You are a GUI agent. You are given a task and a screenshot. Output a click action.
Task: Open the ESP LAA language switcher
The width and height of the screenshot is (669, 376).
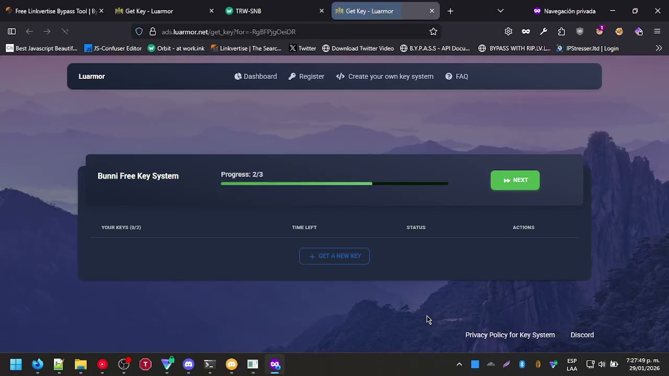[572, 365]
